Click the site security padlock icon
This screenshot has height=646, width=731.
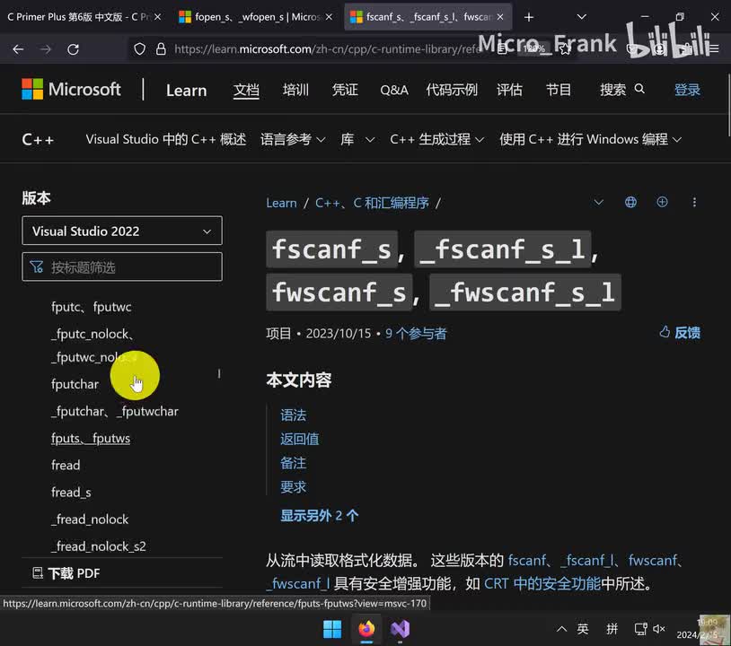click(x=161, y=49)
